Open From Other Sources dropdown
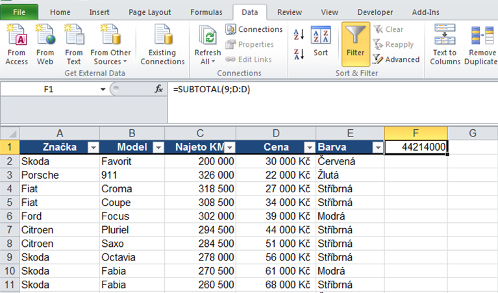This screenshot has width=498, height=293. tap(110, 44)
